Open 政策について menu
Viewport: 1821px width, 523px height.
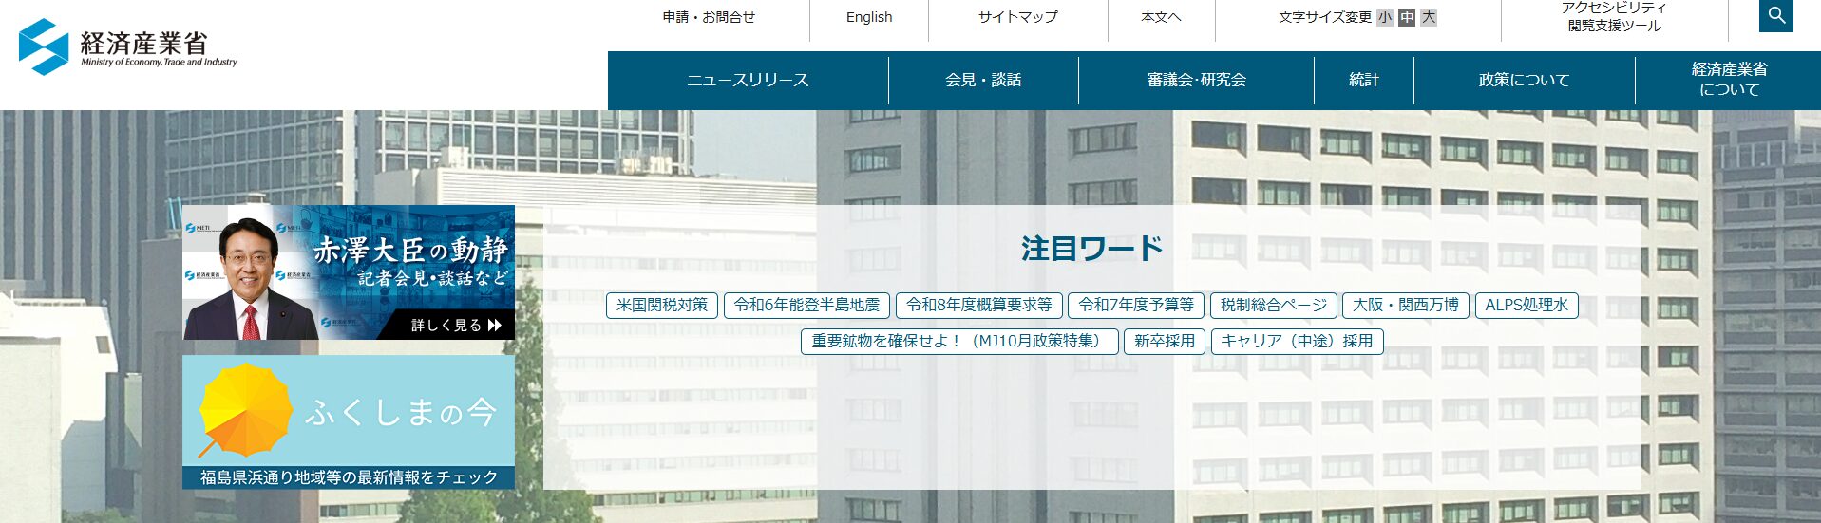click(x=1524, y=80)
